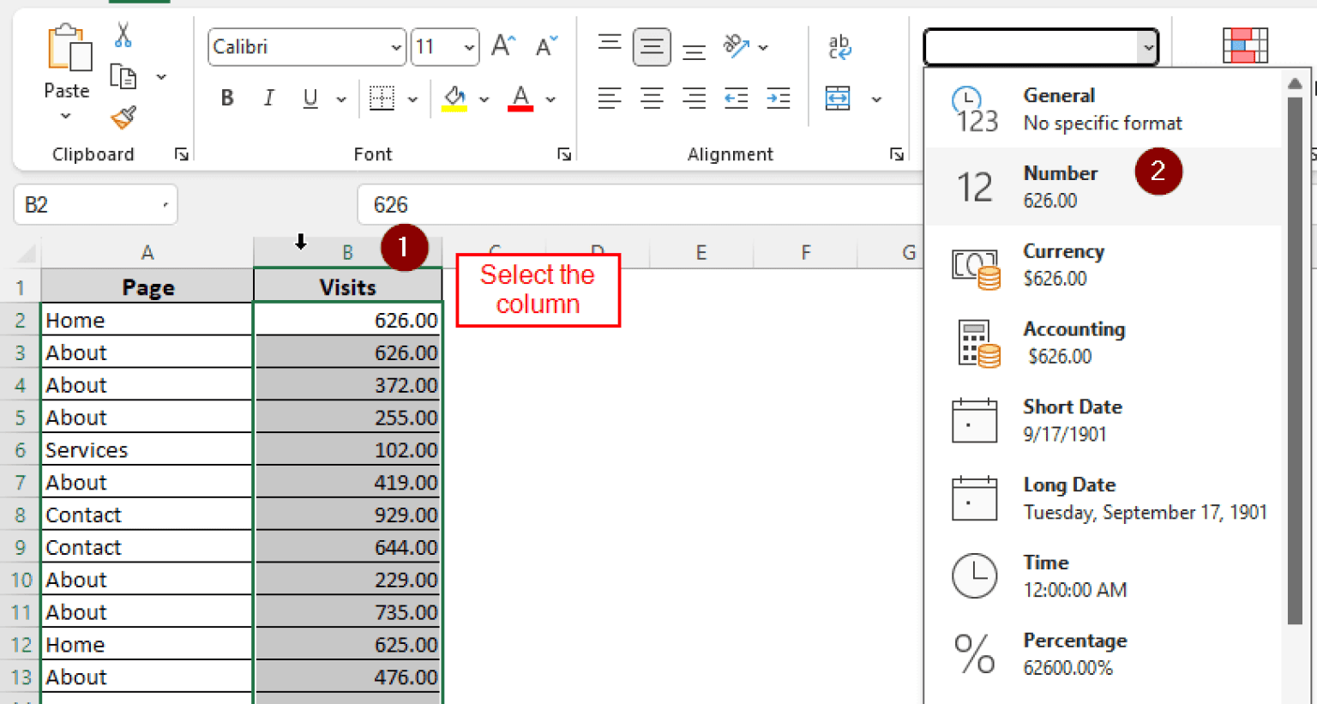The image size is (1317, 704).
Task: Click the Merge & Center icon
Action: [x=838, y=99]
